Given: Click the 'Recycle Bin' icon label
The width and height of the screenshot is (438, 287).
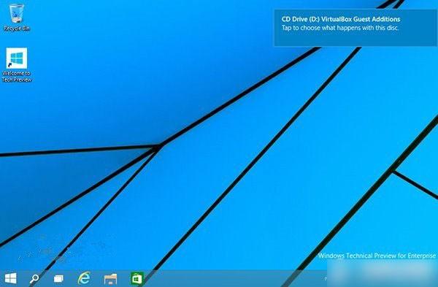Looking at the screenshot, I should (17, 28).
